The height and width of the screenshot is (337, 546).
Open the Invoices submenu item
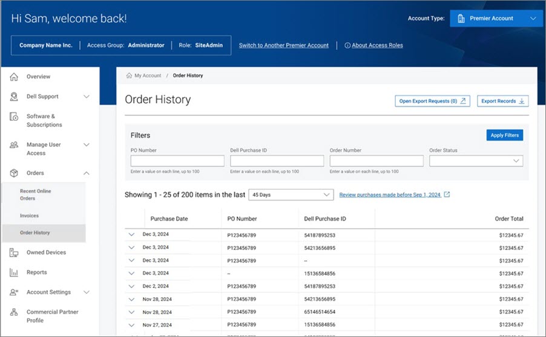pyautogui.click(x=29, y=216)
